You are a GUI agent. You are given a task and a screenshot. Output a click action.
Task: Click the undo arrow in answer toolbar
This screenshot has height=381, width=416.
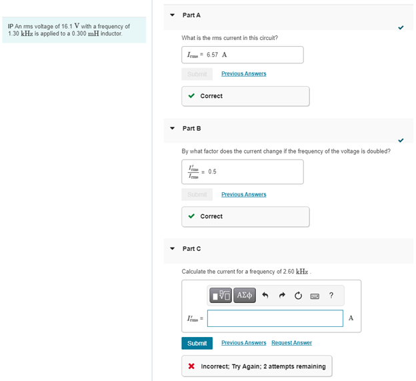pos(265,295)
